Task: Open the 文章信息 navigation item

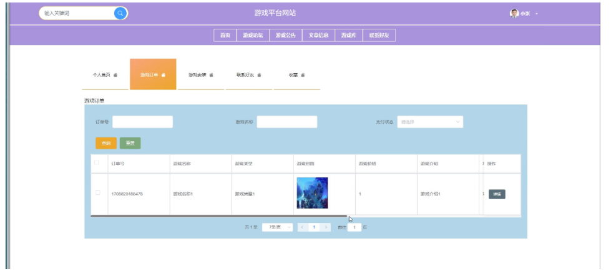Action: [x=318, y=36]
